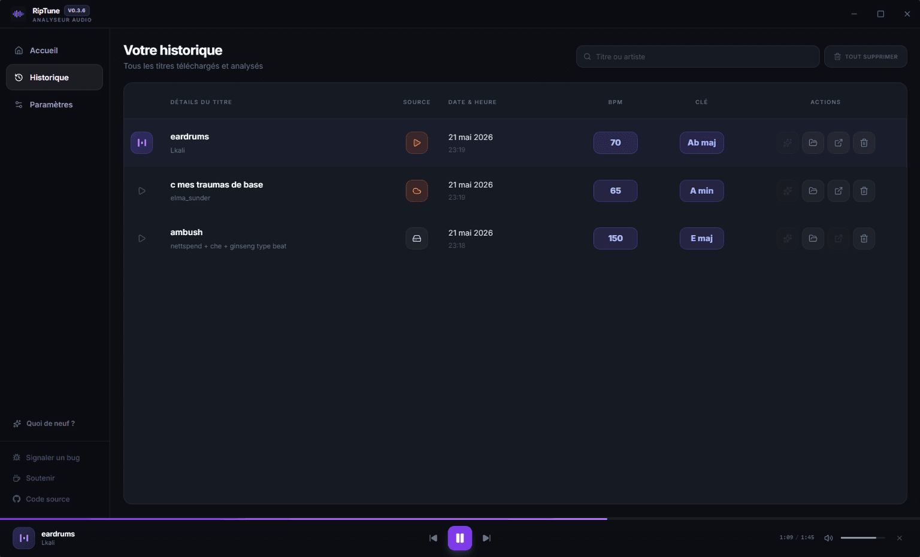Open the Accueil home page

pyautogui.click(x=54, y=50)
